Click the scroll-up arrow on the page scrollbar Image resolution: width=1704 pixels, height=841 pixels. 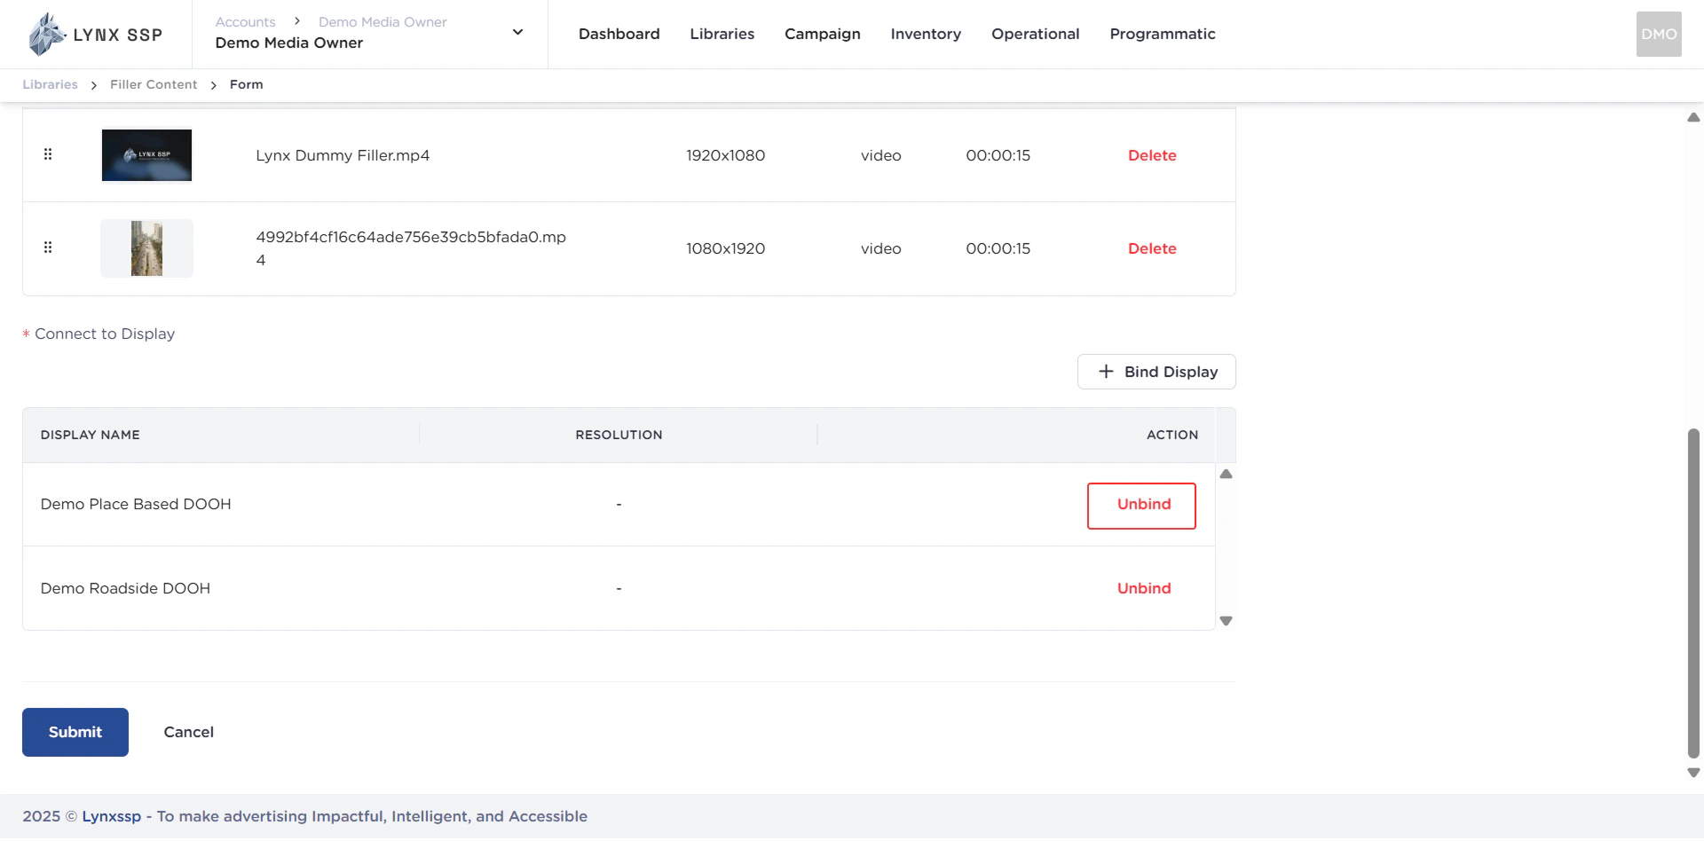1693,117
